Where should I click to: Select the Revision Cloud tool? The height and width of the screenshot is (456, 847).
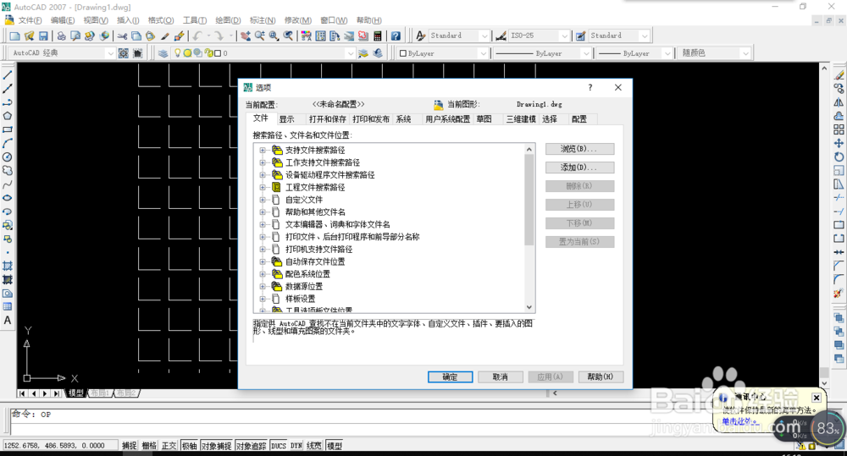click(x=8, y=171)
